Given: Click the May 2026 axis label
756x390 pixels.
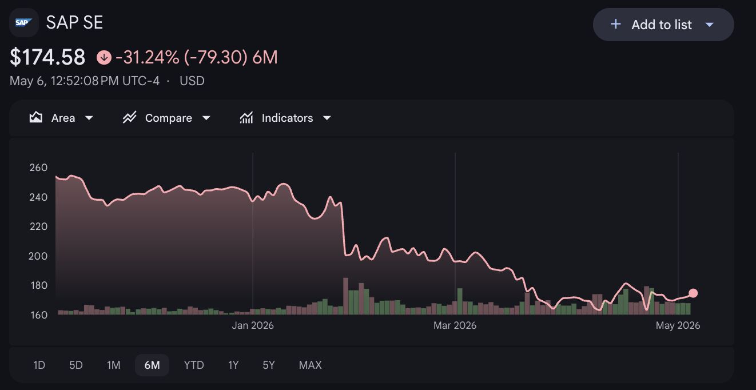Looking at the screenshot, I should click(x=678, y=325).
